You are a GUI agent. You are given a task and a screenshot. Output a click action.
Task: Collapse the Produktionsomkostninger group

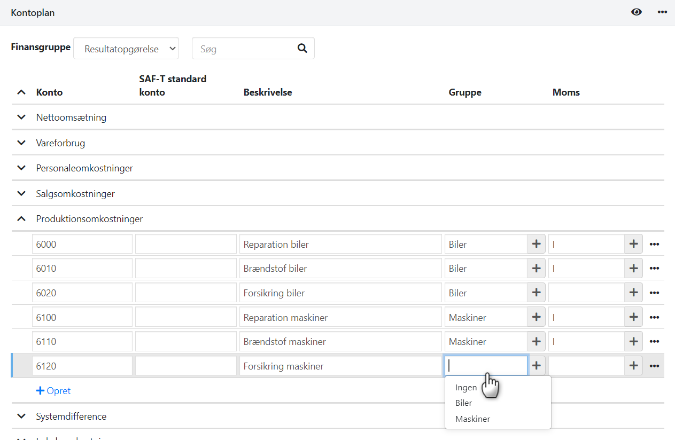[21, 219]
